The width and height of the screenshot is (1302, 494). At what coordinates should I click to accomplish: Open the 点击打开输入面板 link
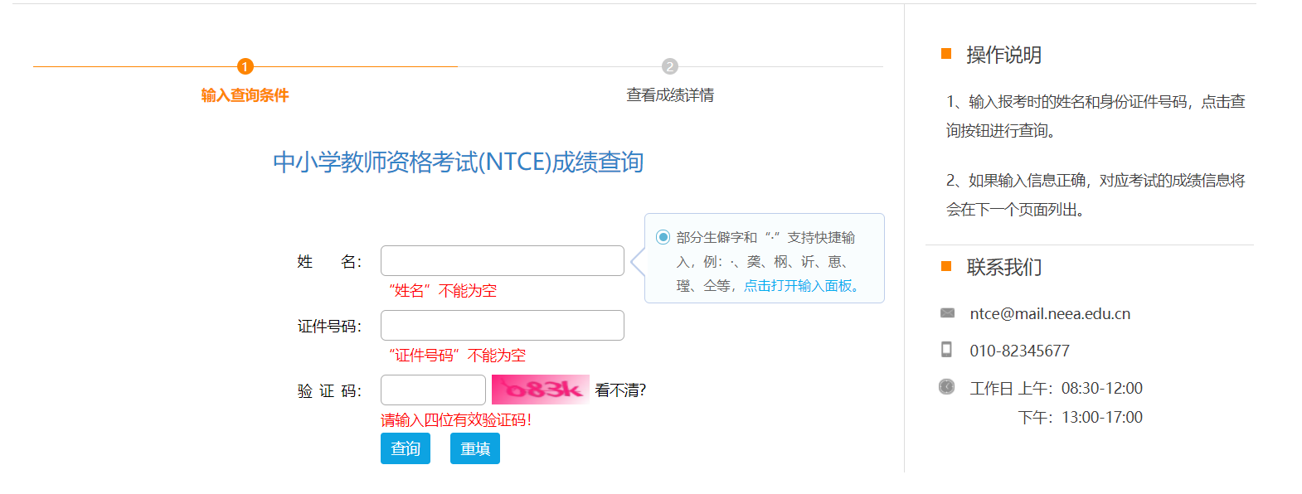coord(801,285)
